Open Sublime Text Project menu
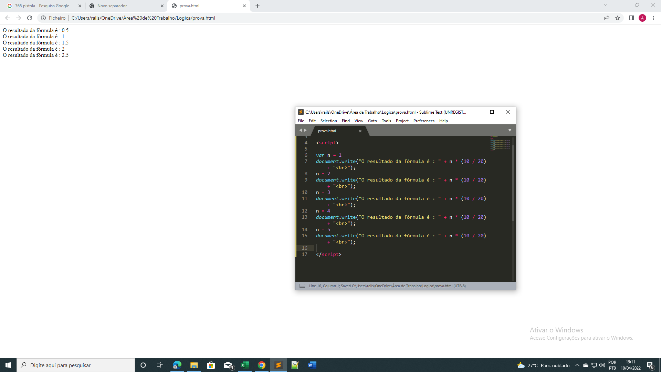 402,121
